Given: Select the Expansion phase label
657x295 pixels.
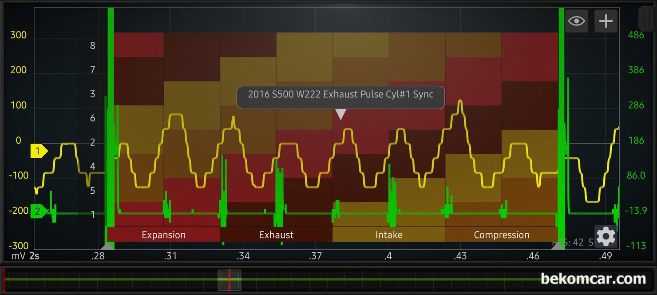Looking at the screenshot, I should tap(163, 235).
